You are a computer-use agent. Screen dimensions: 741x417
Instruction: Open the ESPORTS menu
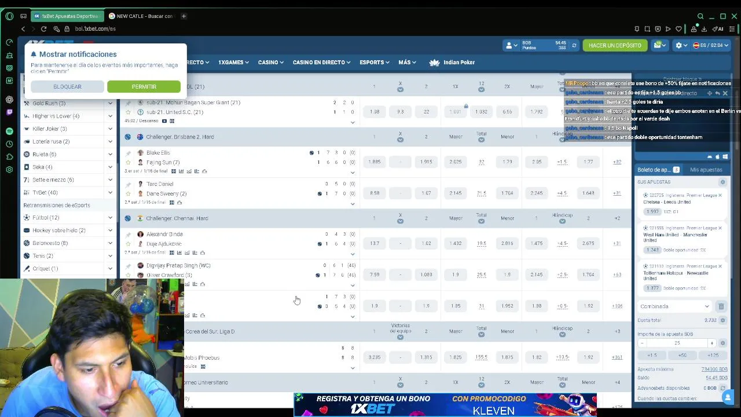[x=374, y=62]
